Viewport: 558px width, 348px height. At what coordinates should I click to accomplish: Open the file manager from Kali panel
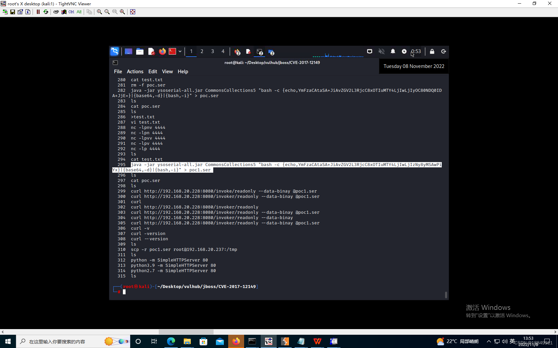[140, 51]
